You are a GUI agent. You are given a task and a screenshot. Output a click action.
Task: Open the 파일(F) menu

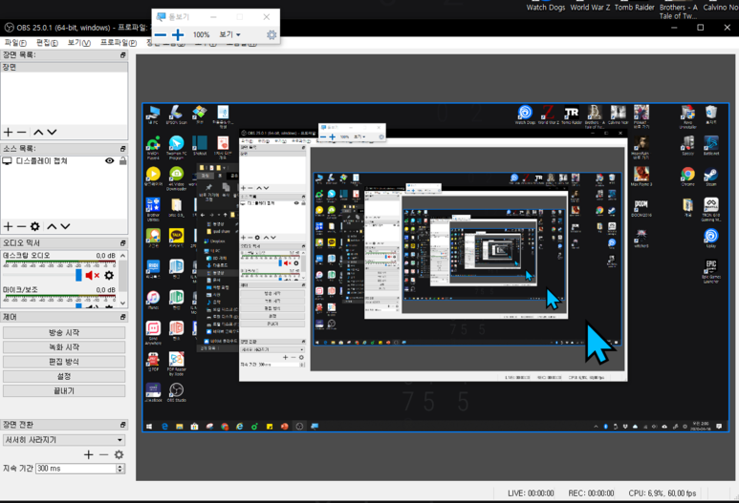15,43
